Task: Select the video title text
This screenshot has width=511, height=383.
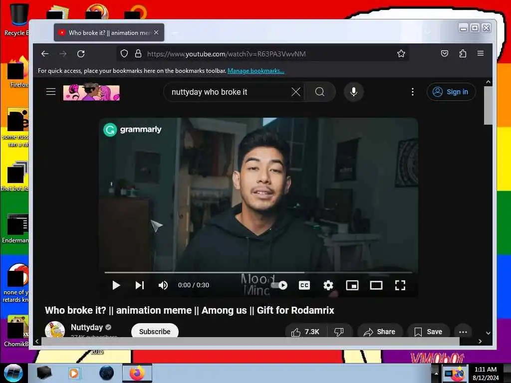Action: (189, 310)
